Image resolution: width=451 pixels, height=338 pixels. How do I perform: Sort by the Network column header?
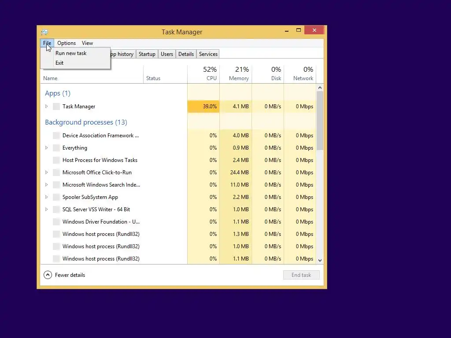[x=300, y=74]
